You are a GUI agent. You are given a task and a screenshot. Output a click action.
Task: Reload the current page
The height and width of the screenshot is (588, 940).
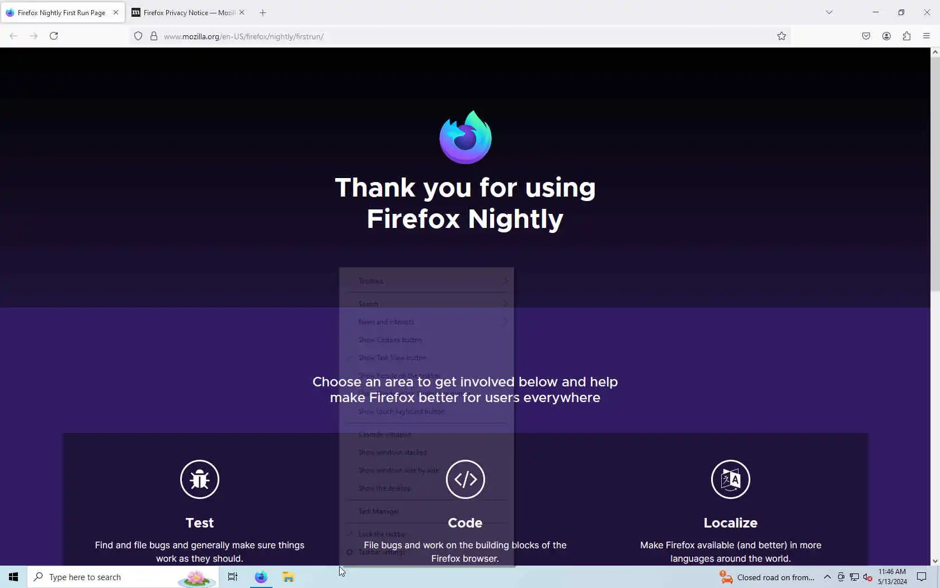[54, 36]
